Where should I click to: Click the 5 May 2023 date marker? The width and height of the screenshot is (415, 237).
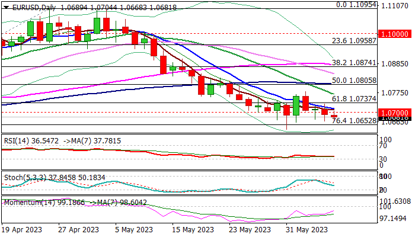click(x=132, y=230)
